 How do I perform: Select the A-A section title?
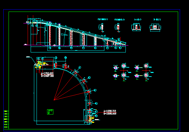[138, 19]
